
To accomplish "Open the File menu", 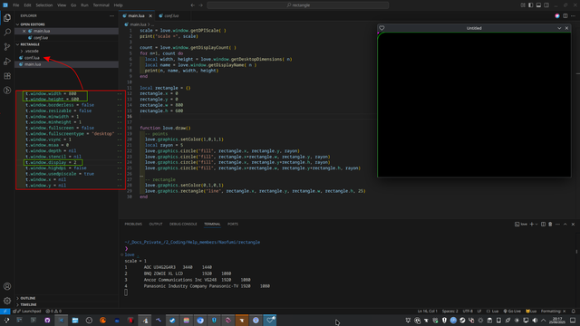I will point(16,5).
